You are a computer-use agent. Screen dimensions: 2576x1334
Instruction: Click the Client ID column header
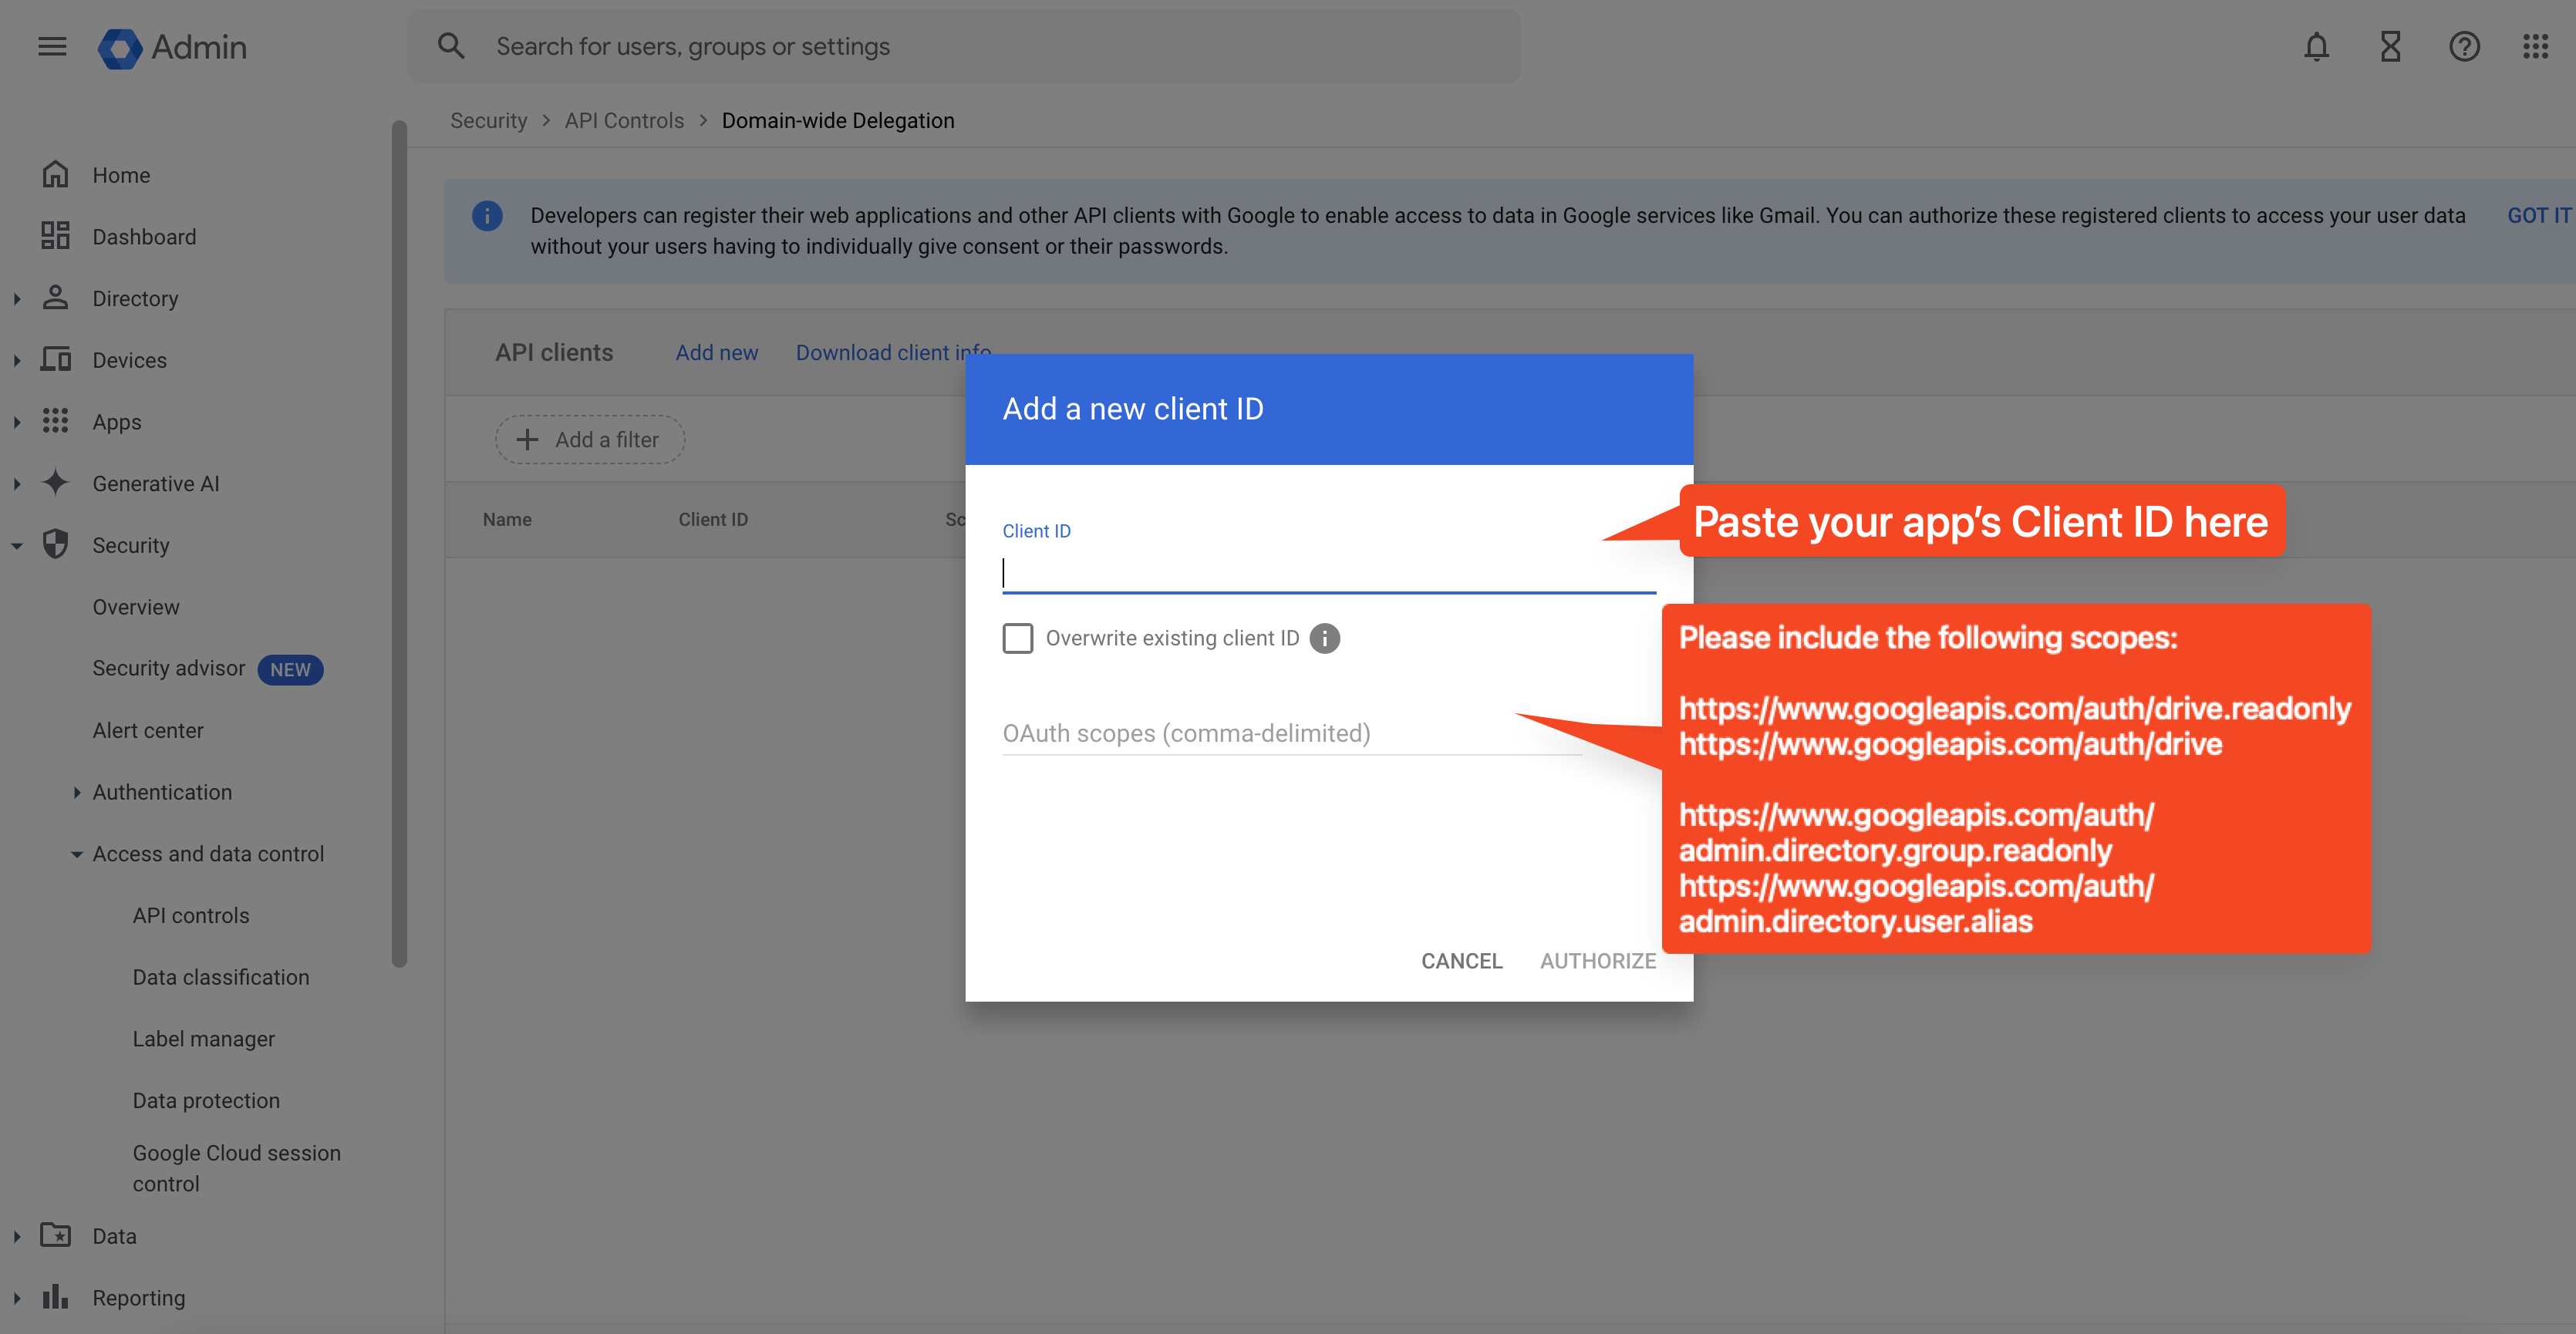click(x=713, y=520)
